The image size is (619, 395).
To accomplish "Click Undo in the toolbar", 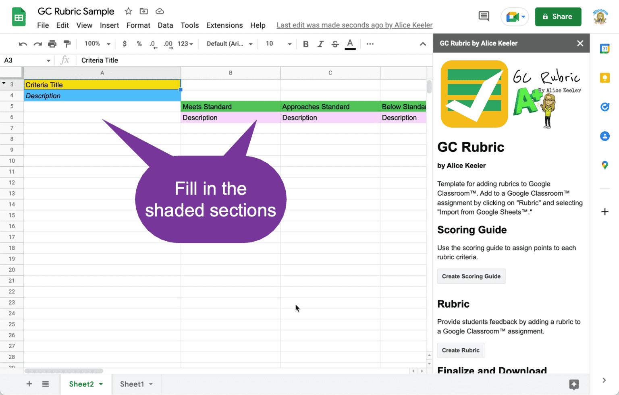I will (x=23, y=44).
